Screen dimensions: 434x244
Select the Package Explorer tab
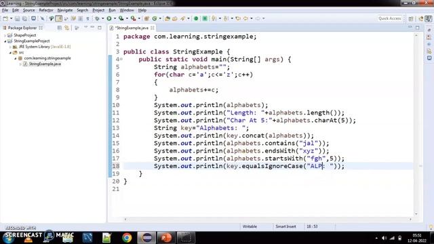pos(22,28)
